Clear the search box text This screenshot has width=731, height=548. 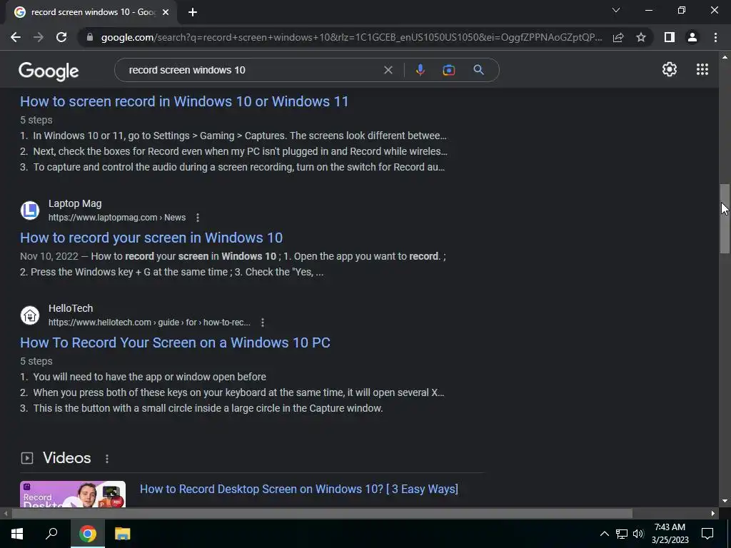(388, 70)
